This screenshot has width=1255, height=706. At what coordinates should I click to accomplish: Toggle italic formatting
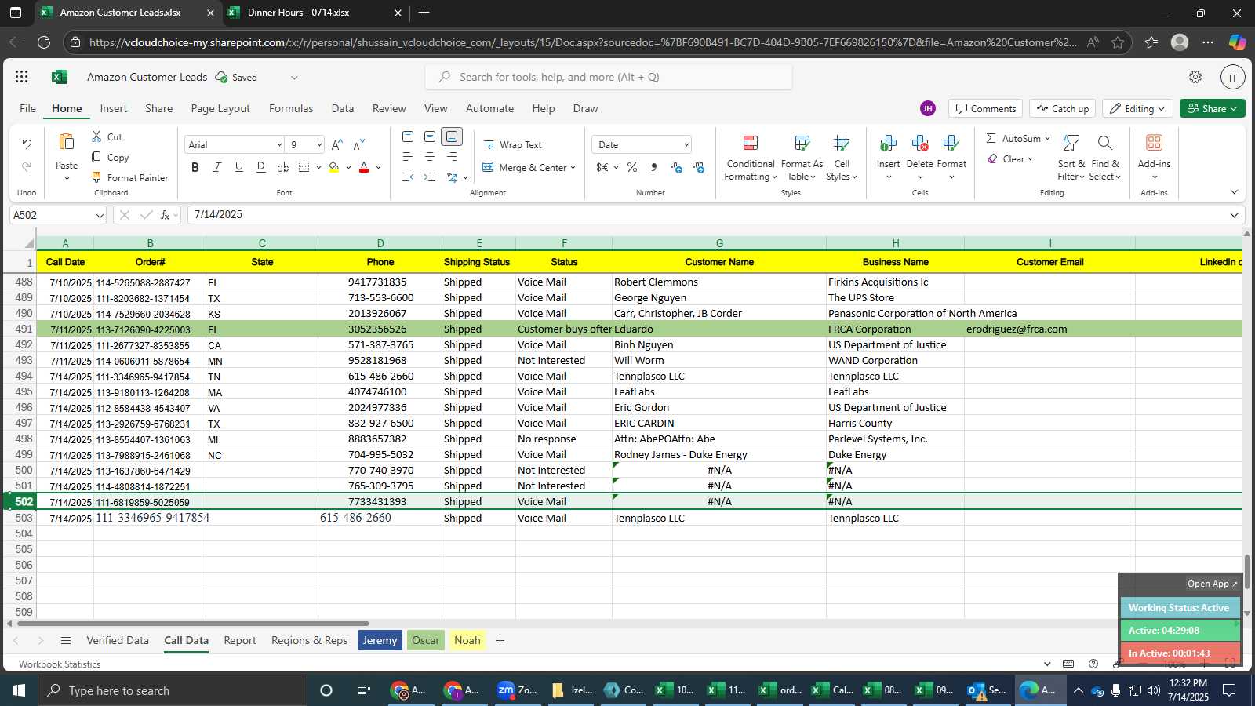[x=217, y=167]
